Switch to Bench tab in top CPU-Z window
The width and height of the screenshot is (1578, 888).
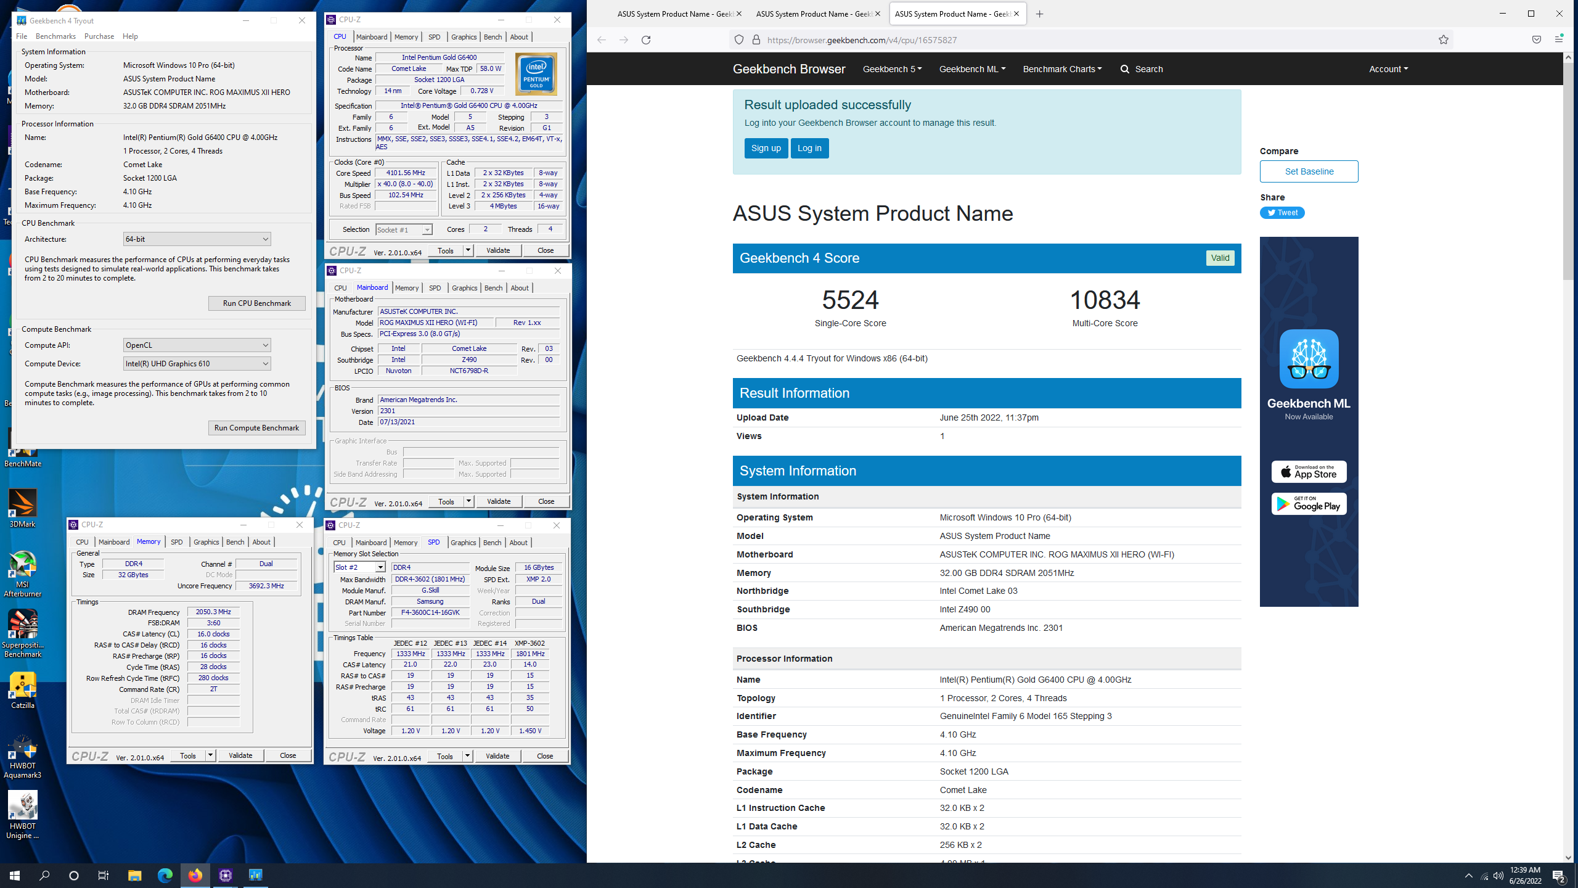pos(493,37)
